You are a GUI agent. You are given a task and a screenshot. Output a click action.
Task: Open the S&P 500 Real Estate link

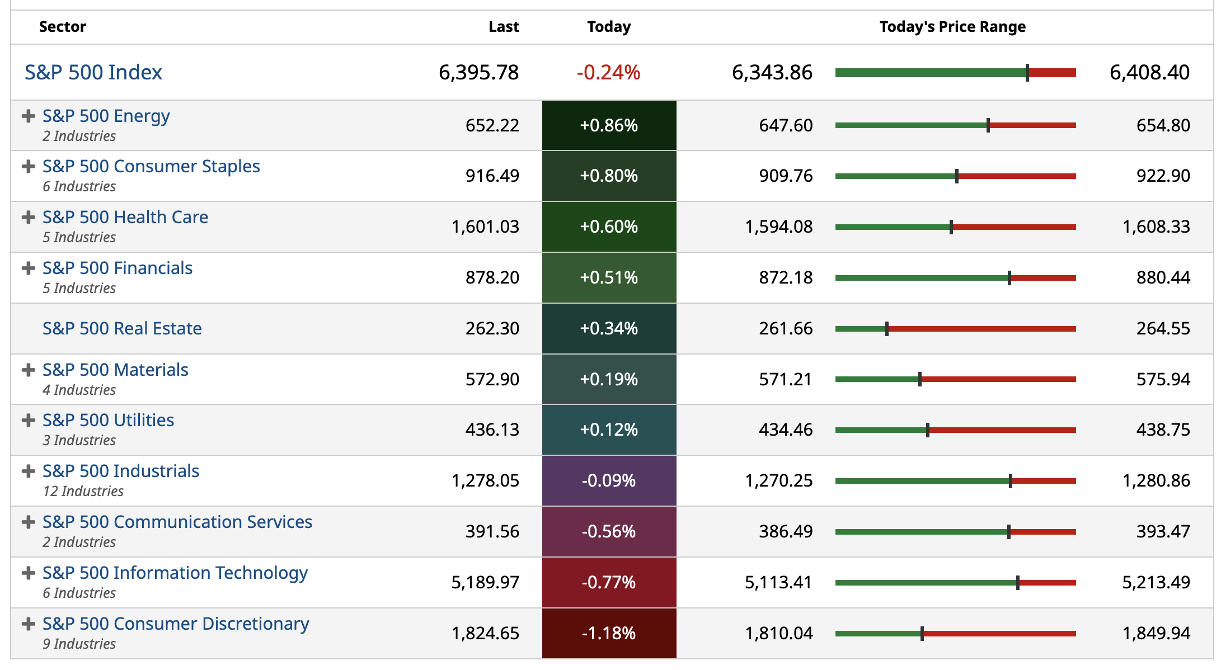point(122,328)
